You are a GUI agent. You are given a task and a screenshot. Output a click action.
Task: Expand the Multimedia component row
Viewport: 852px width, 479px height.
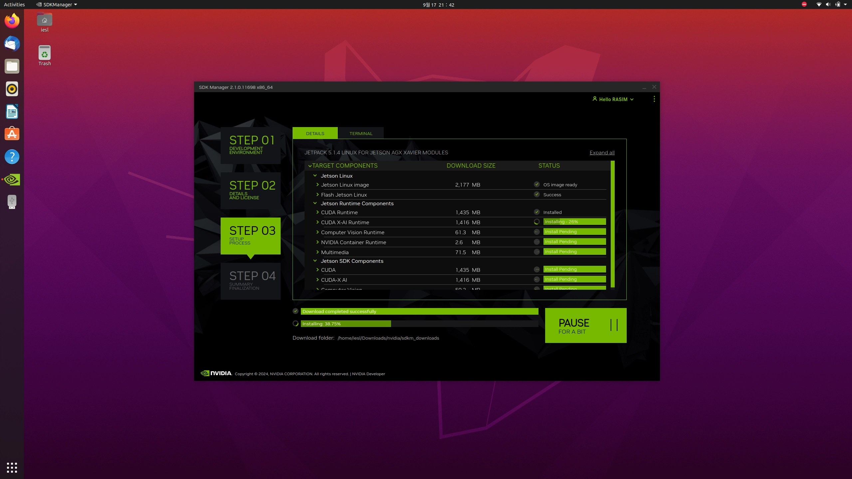coord(318,252)
